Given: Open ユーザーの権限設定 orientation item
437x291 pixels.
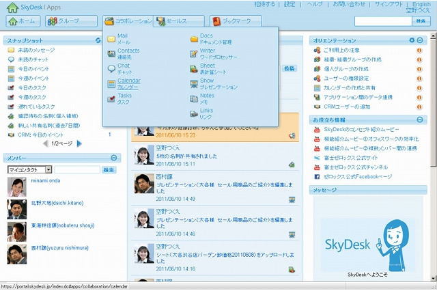Looking at the screenshot, I should click(346, 79).
